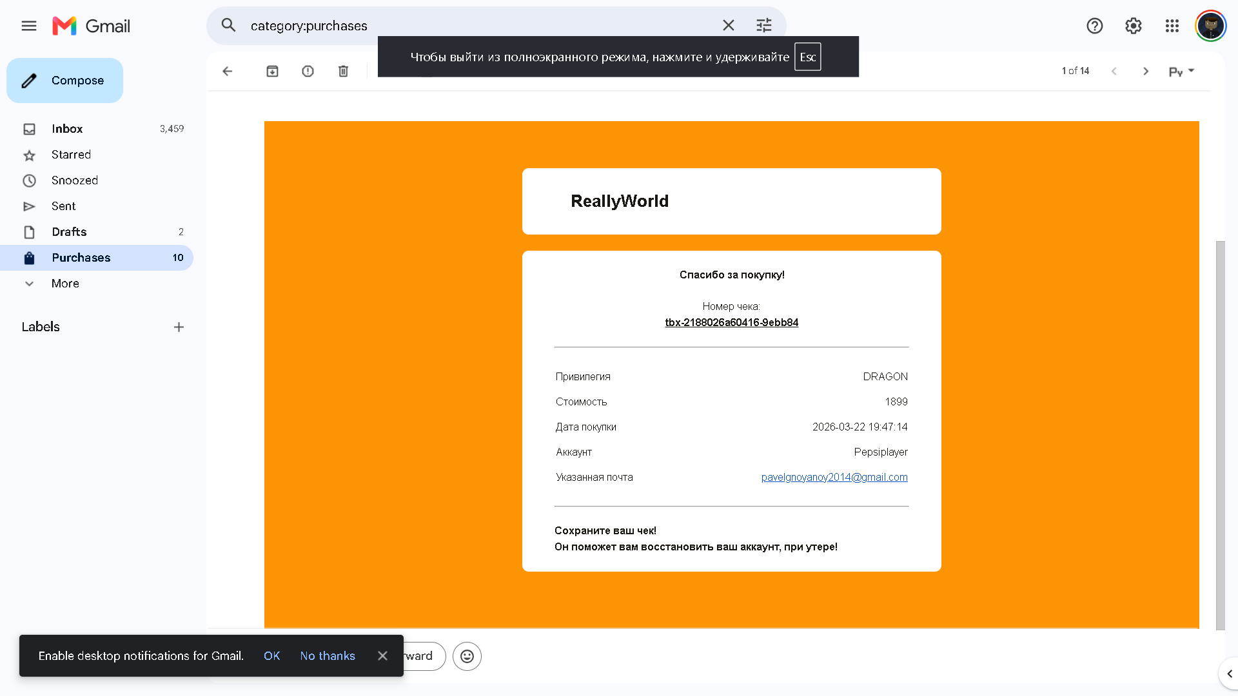Viewport: 1238px width, 696px height.
Task: Click the vertical scrollbar of the email
Action: pos(1220,435)
